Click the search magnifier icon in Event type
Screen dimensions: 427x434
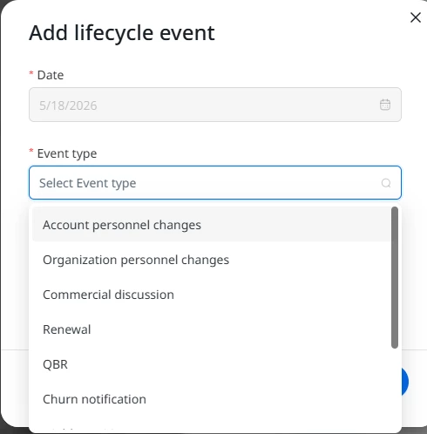386,183
